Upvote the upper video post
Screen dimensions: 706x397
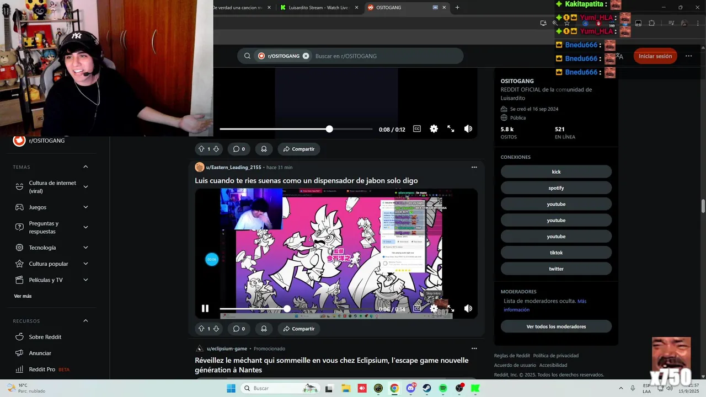coord(201,149)
